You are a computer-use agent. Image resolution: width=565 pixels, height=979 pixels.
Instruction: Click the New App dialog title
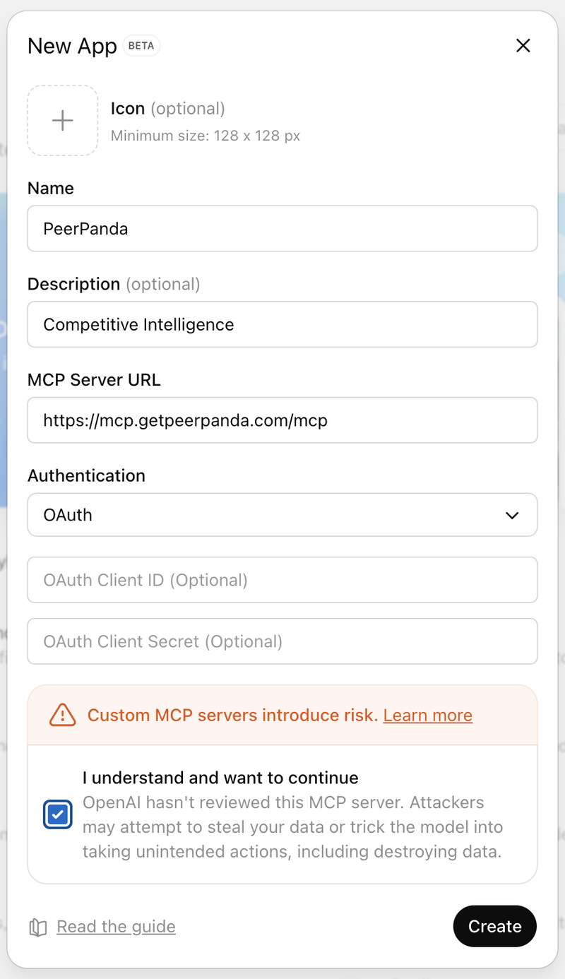(x=72, y=45)
